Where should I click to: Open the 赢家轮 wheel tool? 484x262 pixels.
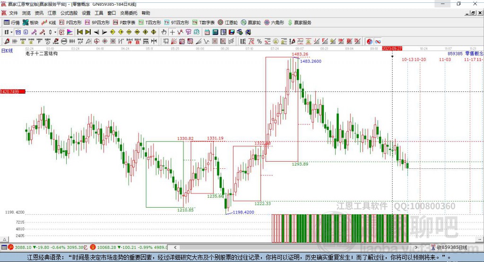point(251,23)
